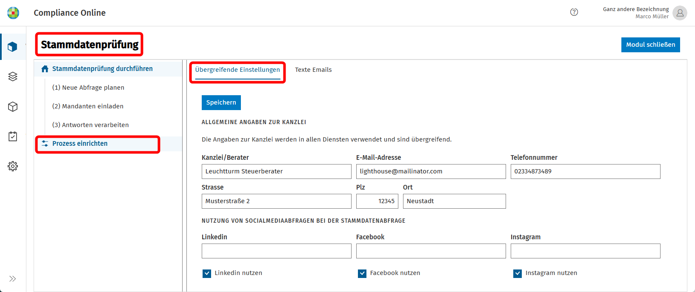This screenshot has width=695, height=292.
Task: Focus the Telefonnummer input field
Action: point(586,171)
